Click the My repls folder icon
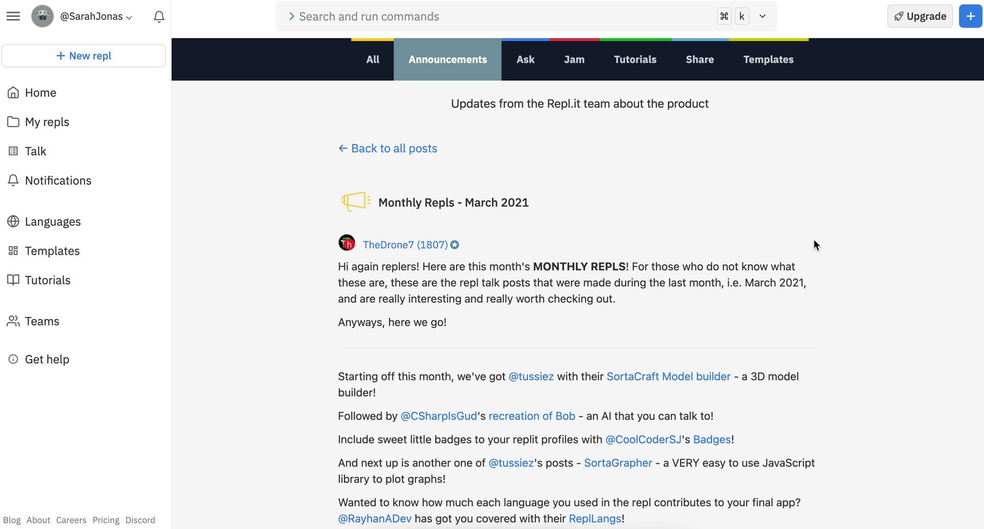The width and height of the screenshot is (984, 529). (x=13, y=122)
